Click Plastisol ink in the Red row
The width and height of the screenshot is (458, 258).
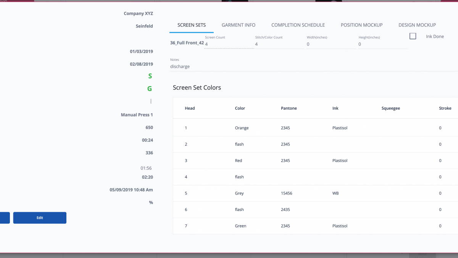pyautogui.click(x=340, y=161)
